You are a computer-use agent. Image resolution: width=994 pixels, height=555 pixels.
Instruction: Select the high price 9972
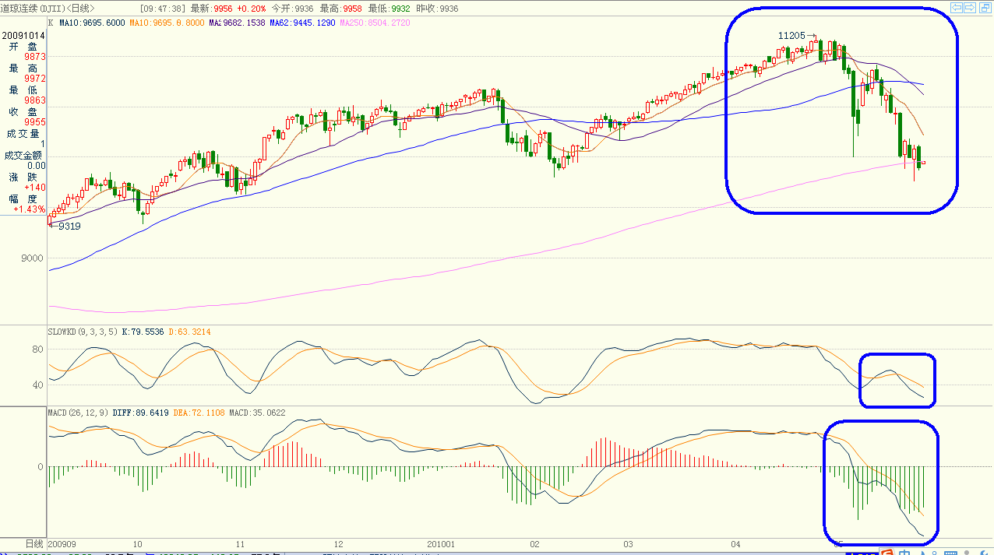click(x=35, y=79)
